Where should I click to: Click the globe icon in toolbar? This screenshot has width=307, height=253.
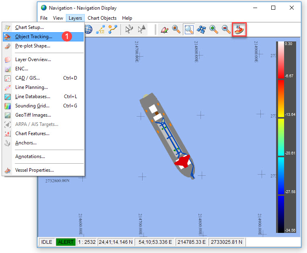88,29
